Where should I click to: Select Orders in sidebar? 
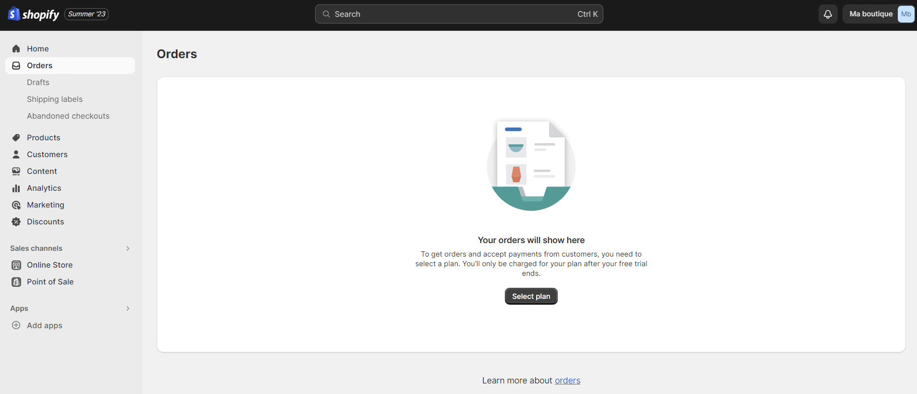click(70, 65)
